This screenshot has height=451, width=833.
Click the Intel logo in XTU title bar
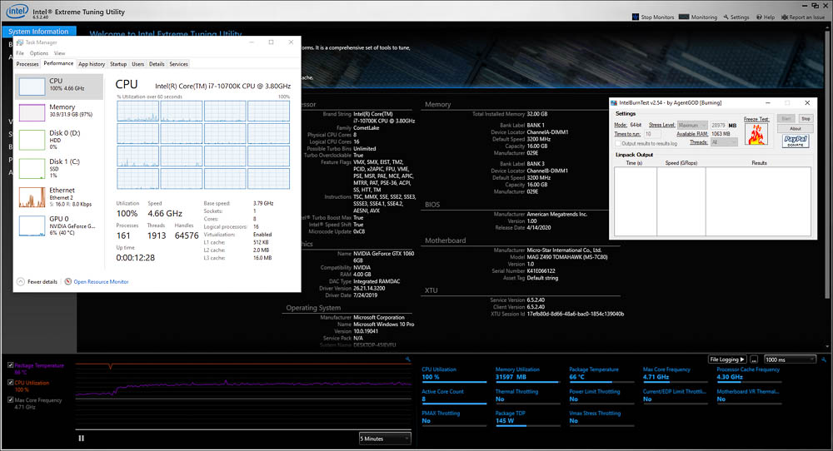(17, 11)
